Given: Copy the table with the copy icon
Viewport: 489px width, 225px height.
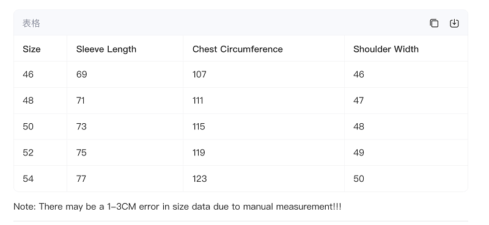Looking at the screenshot, I should 434,23.
